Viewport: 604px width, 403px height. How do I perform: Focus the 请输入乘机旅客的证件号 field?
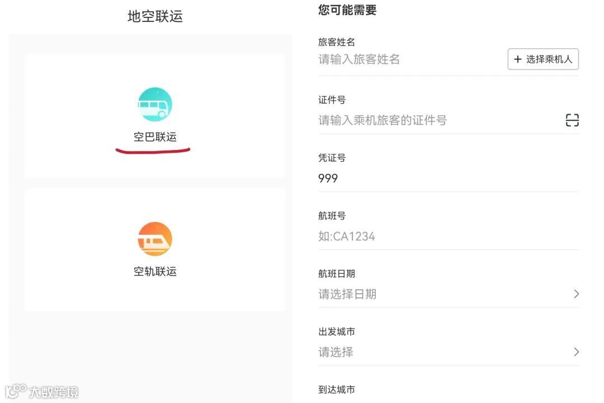(x=439, y=120)
